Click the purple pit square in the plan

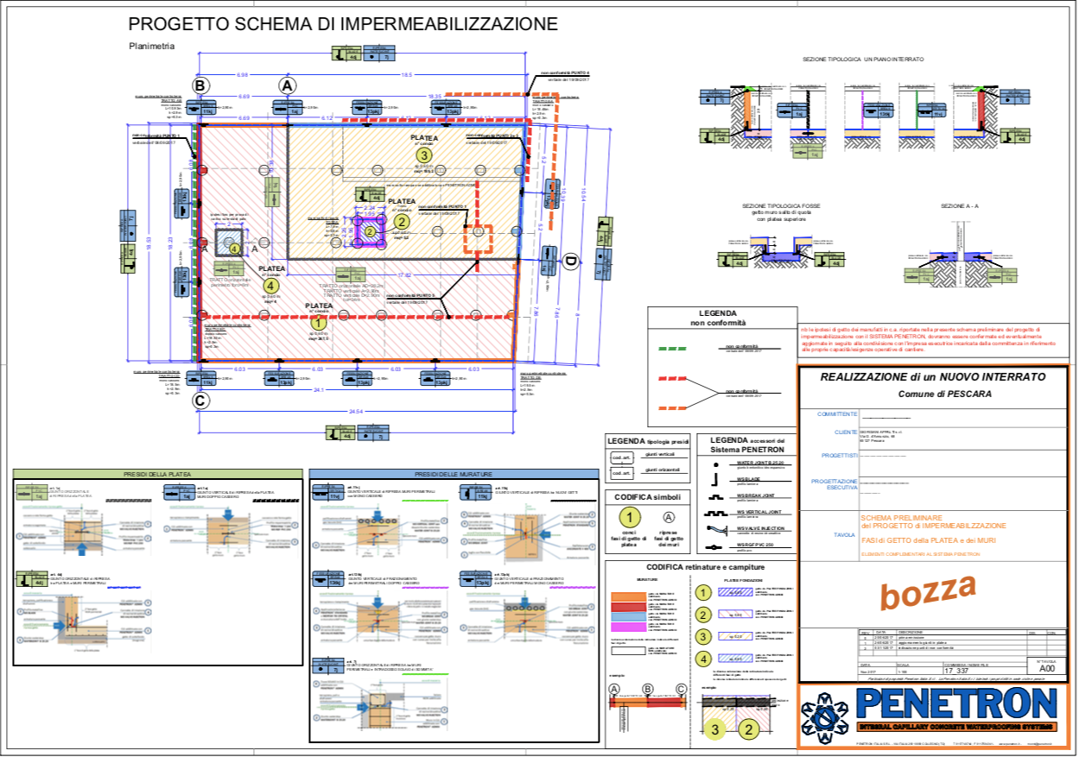370,230
